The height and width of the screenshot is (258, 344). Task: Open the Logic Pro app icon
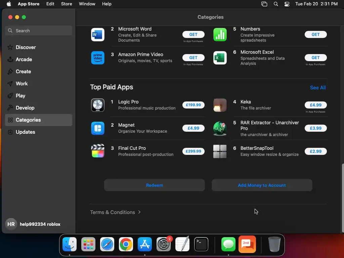click(x=98, y=105)
